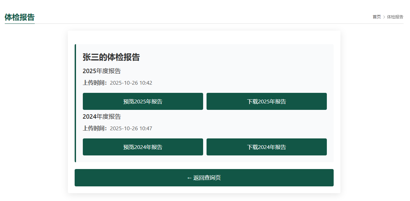Download the 2025 annual report
The width and height of the screenshot is (410, 201).
pos(267,101)
